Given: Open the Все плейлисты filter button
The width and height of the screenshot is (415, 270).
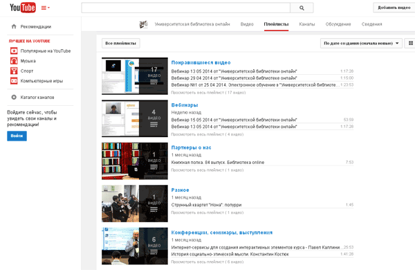Looking at the screenshot, I should pos(120,43).
